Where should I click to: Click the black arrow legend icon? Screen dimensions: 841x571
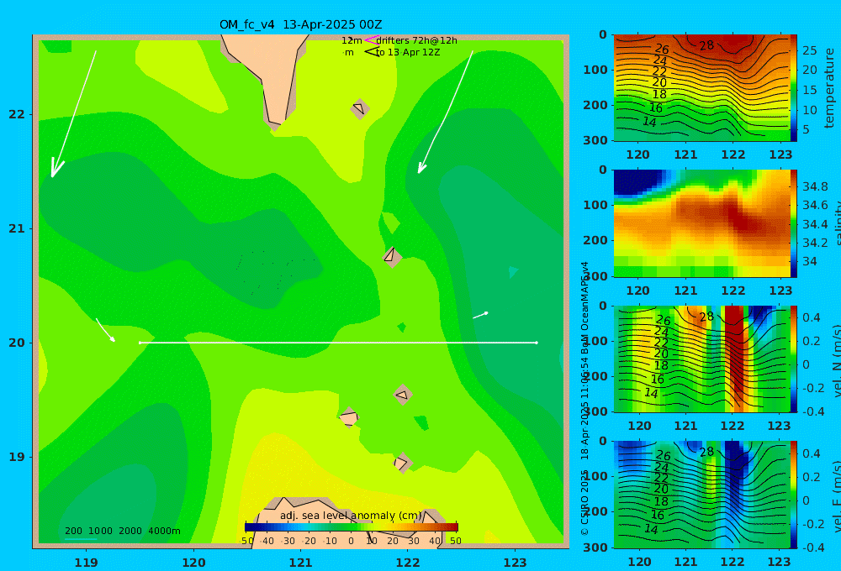coord(371,52)
